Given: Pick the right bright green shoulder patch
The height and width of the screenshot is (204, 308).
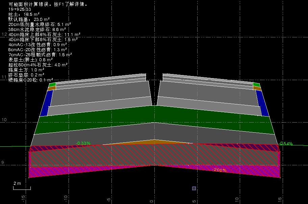Looking at the screenshot, I should pyautogui.click(x=256, y=84).
